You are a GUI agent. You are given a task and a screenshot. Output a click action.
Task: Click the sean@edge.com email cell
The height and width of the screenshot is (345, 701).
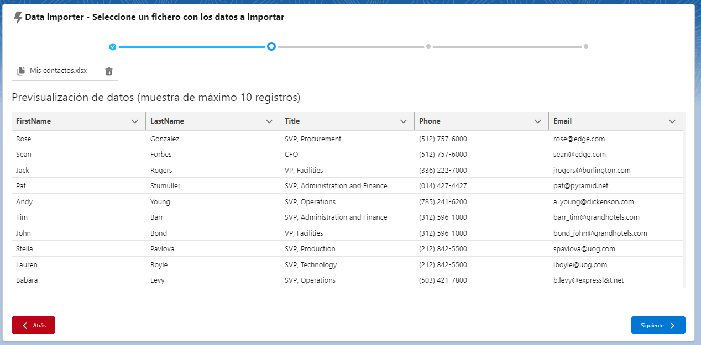[x=616, y=155]
